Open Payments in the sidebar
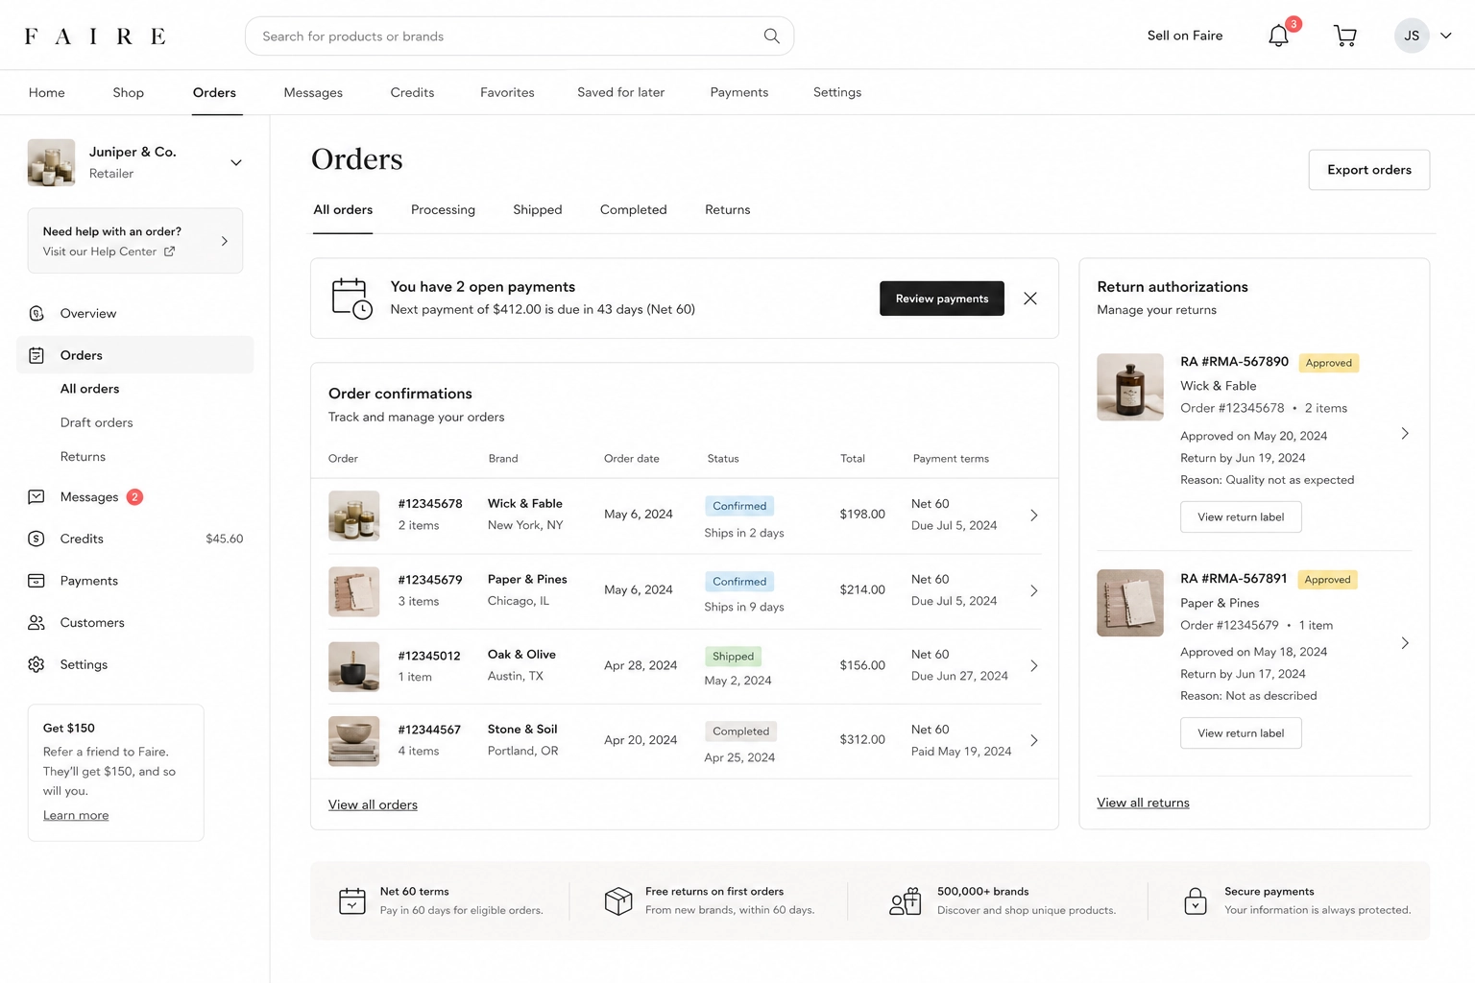The width and height of the screenshot is (1475, 983). point(88,581)
